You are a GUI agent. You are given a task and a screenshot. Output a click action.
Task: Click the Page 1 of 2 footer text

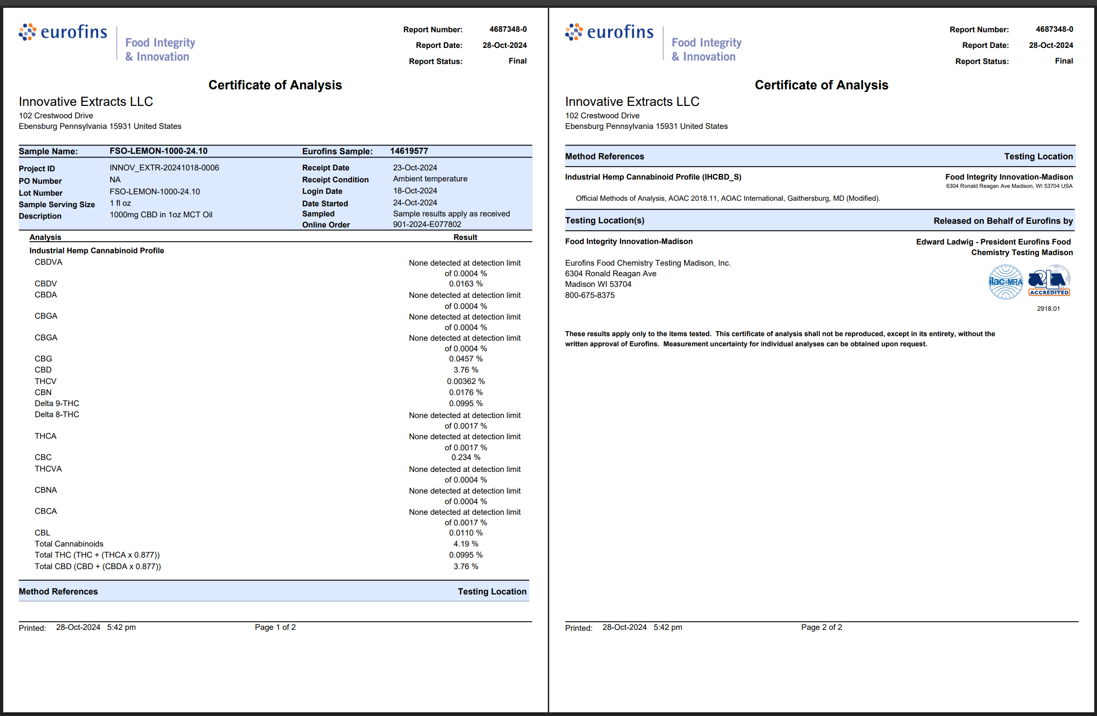point(275,627)
